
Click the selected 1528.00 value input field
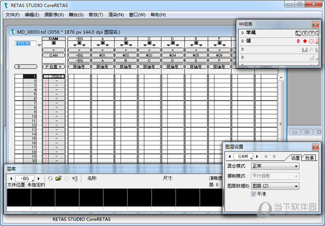pyautogui.click(x=25, y=43)
